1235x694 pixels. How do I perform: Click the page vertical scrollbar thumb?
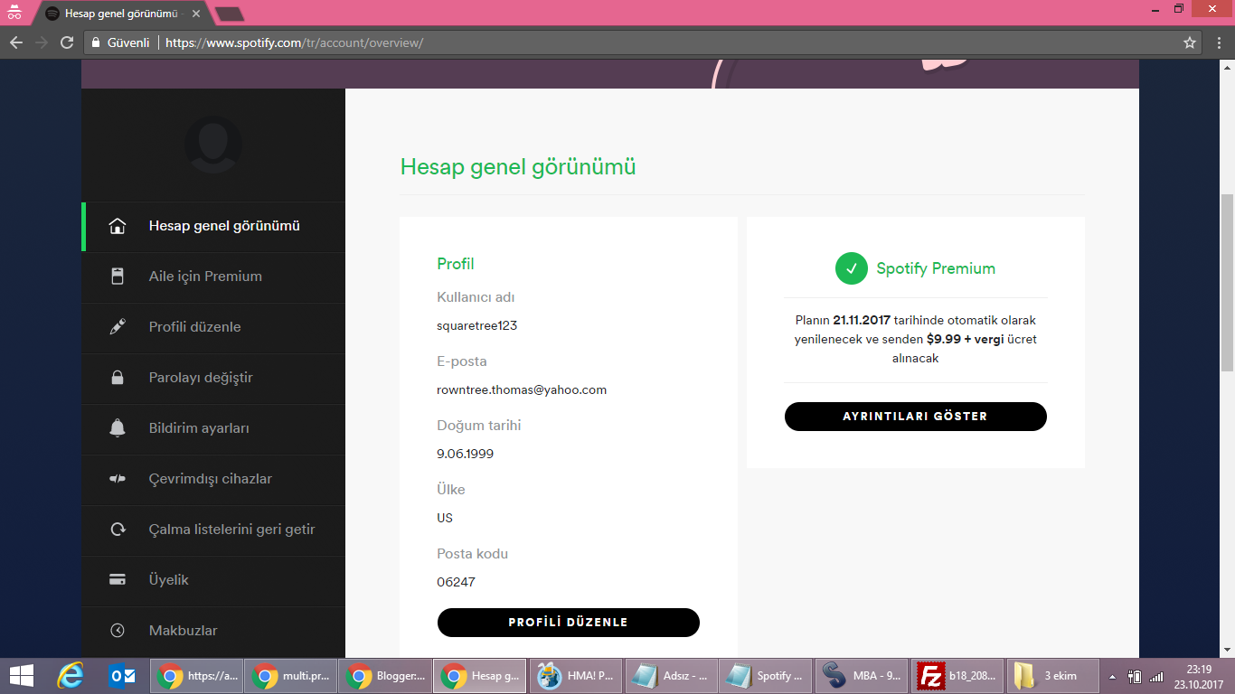1227,282
